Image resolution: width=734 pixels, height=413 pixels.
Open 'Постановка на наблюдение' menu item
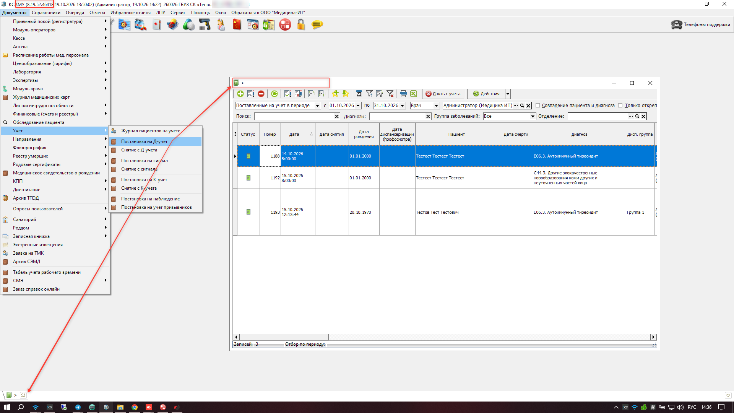156,199
